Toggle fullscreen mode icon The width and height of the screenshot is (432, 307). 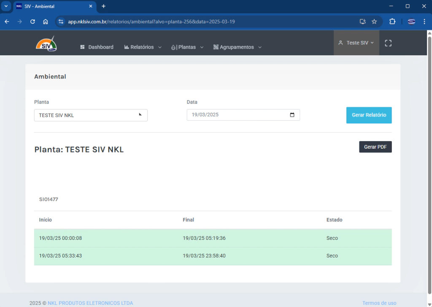tap(388, 43)
